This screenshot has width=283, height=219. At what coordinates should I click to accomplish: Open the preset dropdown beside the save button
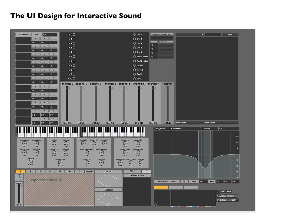coord(190,34)
